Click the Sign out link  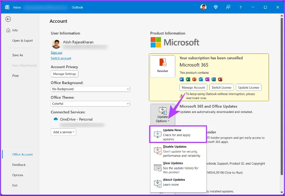coord(57,52)
